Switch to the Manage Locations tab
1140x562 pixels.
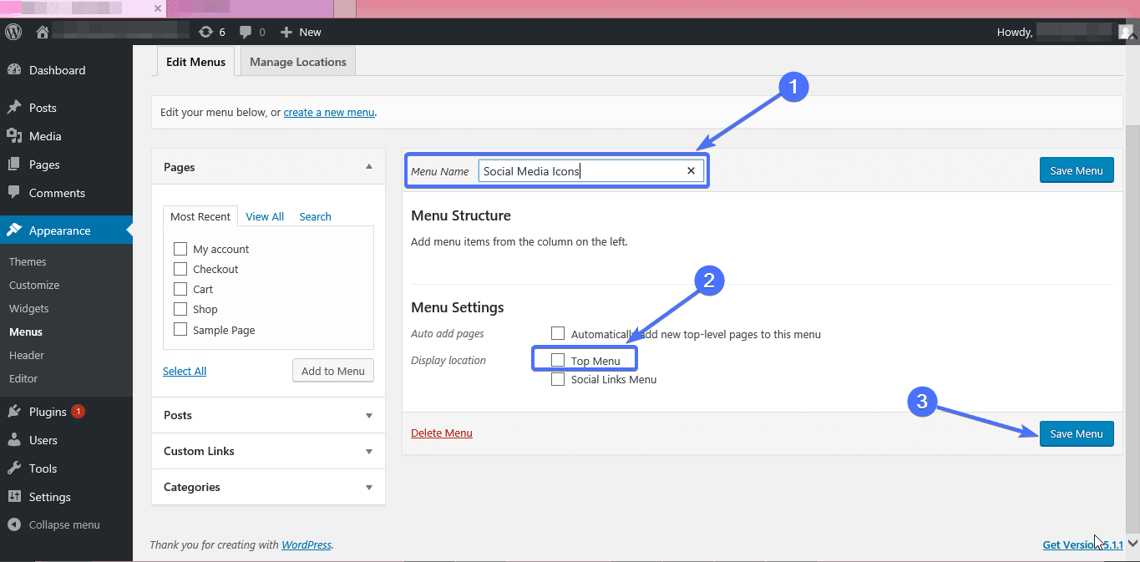(x=298, y=62)
